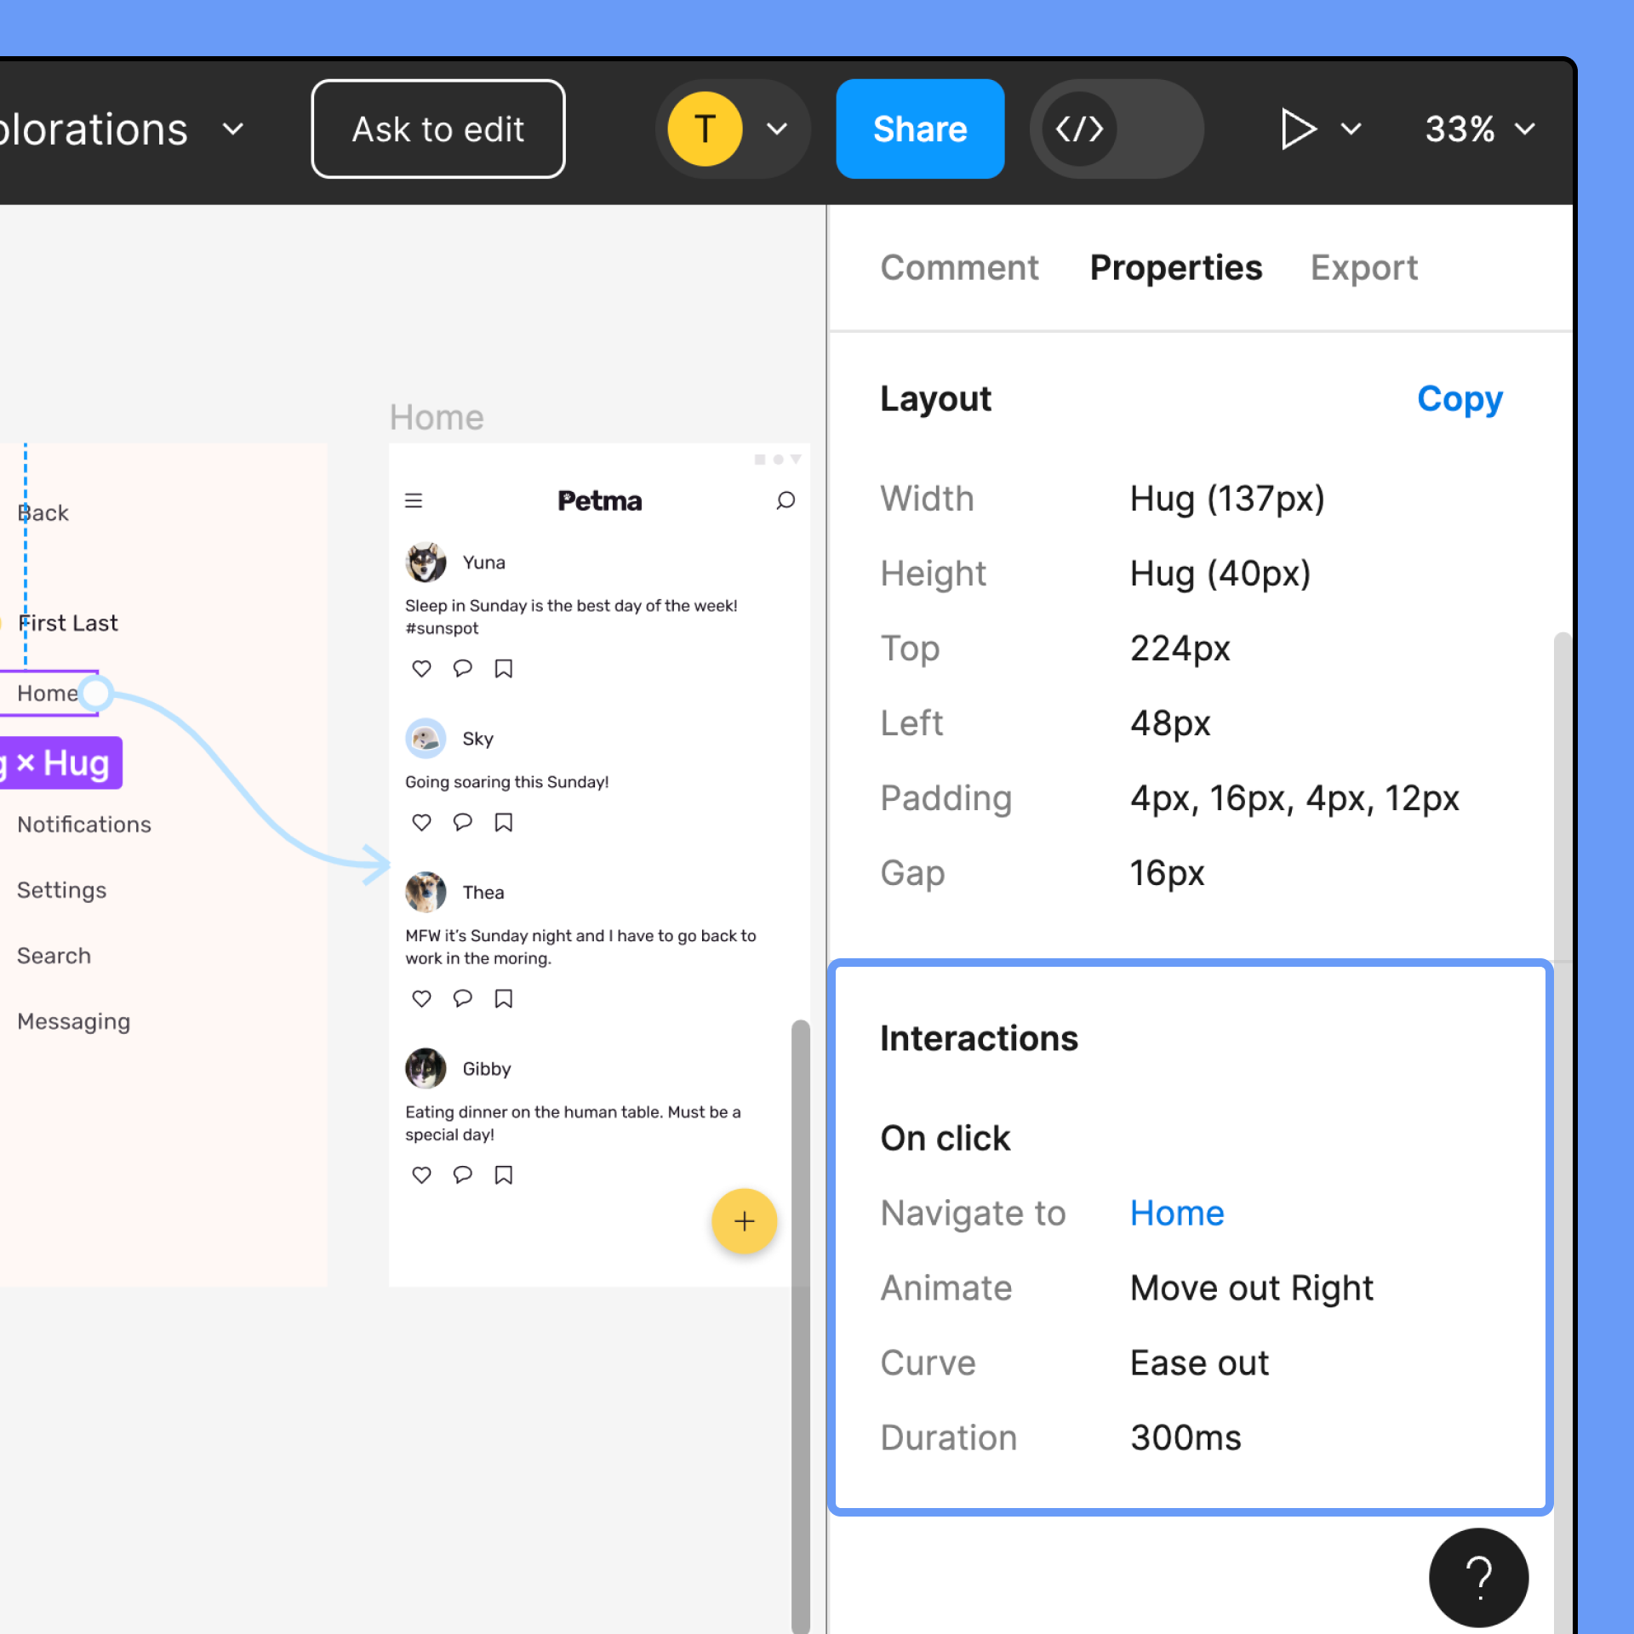
Task: Switch to the Comment tab
Action: point(959,268)
